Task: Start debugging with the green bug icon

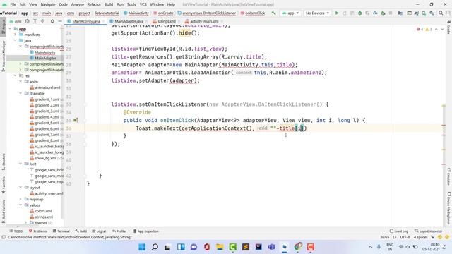Action: (x=359, y=13)
